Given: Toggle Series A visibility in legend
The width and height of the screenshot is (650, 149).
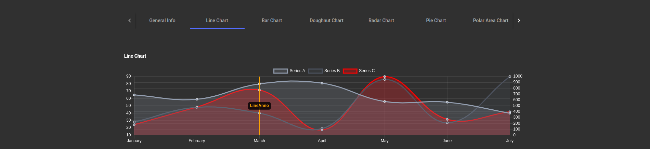Looking at the screenshot, I should 297,71.
